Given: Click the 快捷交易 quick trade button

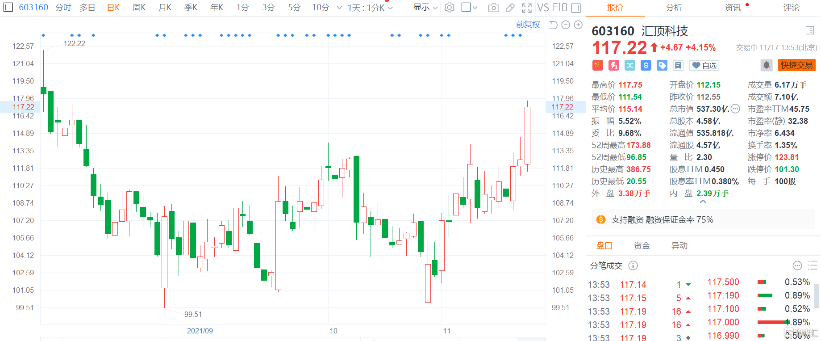Looking at the screenshot, I should click(x=797, y=65).
